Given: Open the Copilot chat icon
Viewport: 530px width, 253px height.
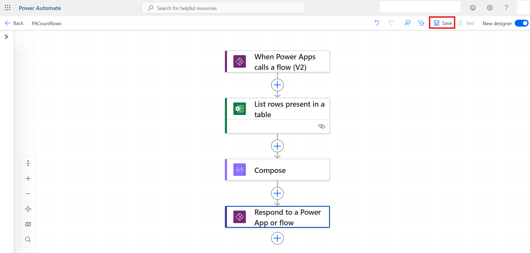Looking at the screenshot, I should (x=407, y=23).
